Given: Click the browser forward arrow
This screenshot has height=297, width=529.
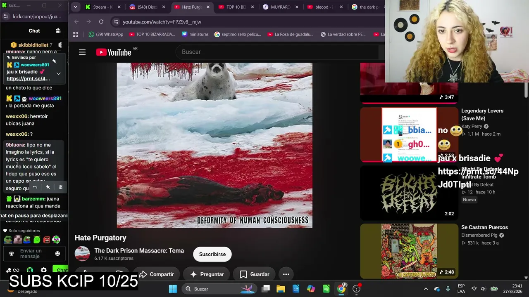Looking at the screenshot, I should [x=88, y=21].
